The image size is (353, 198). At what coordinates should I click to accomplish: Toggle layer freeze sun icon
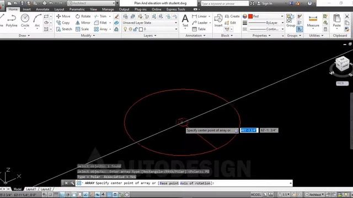pos(130,29)
